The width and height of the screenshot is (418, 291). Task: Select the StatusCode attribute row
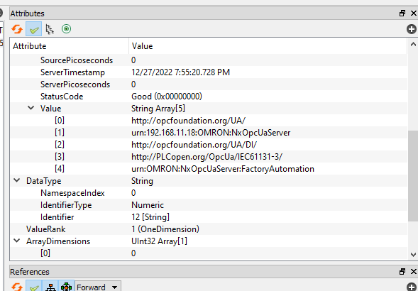pos(209,97)
